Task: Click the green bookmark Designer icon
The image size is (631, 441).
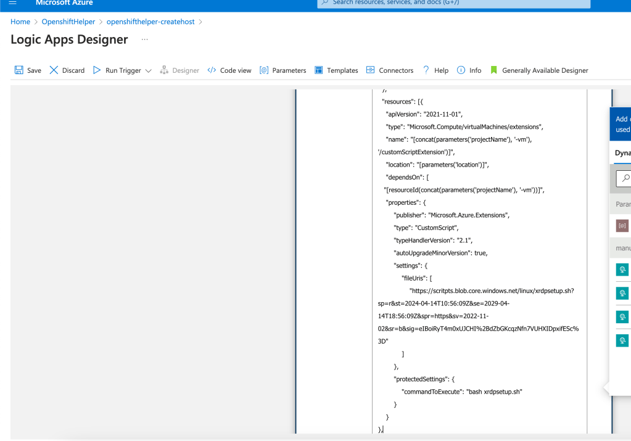Action: [494, 70]
